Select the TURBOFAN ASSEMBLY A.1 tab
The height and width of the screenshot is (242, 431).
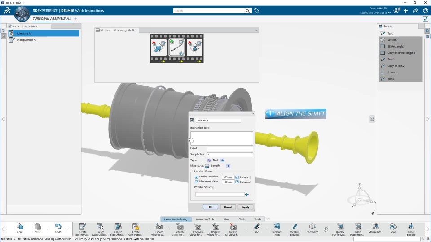(52, 18)
